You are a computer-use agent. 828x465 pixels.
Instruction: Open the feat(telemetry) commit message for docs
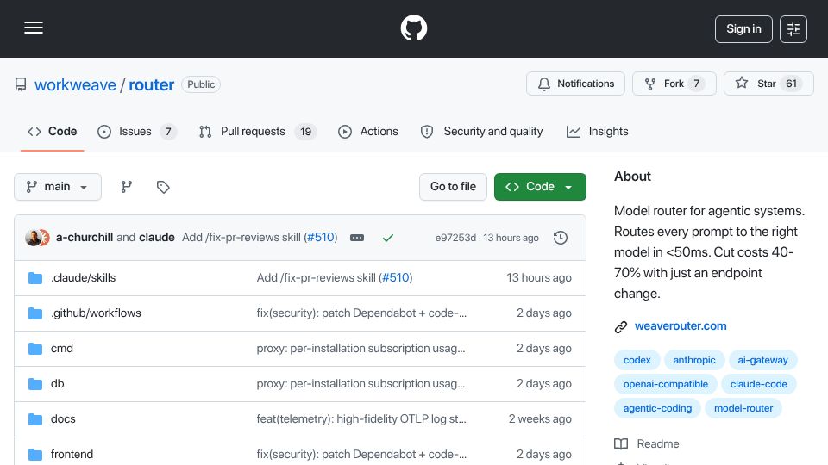[x=361, y=419]
